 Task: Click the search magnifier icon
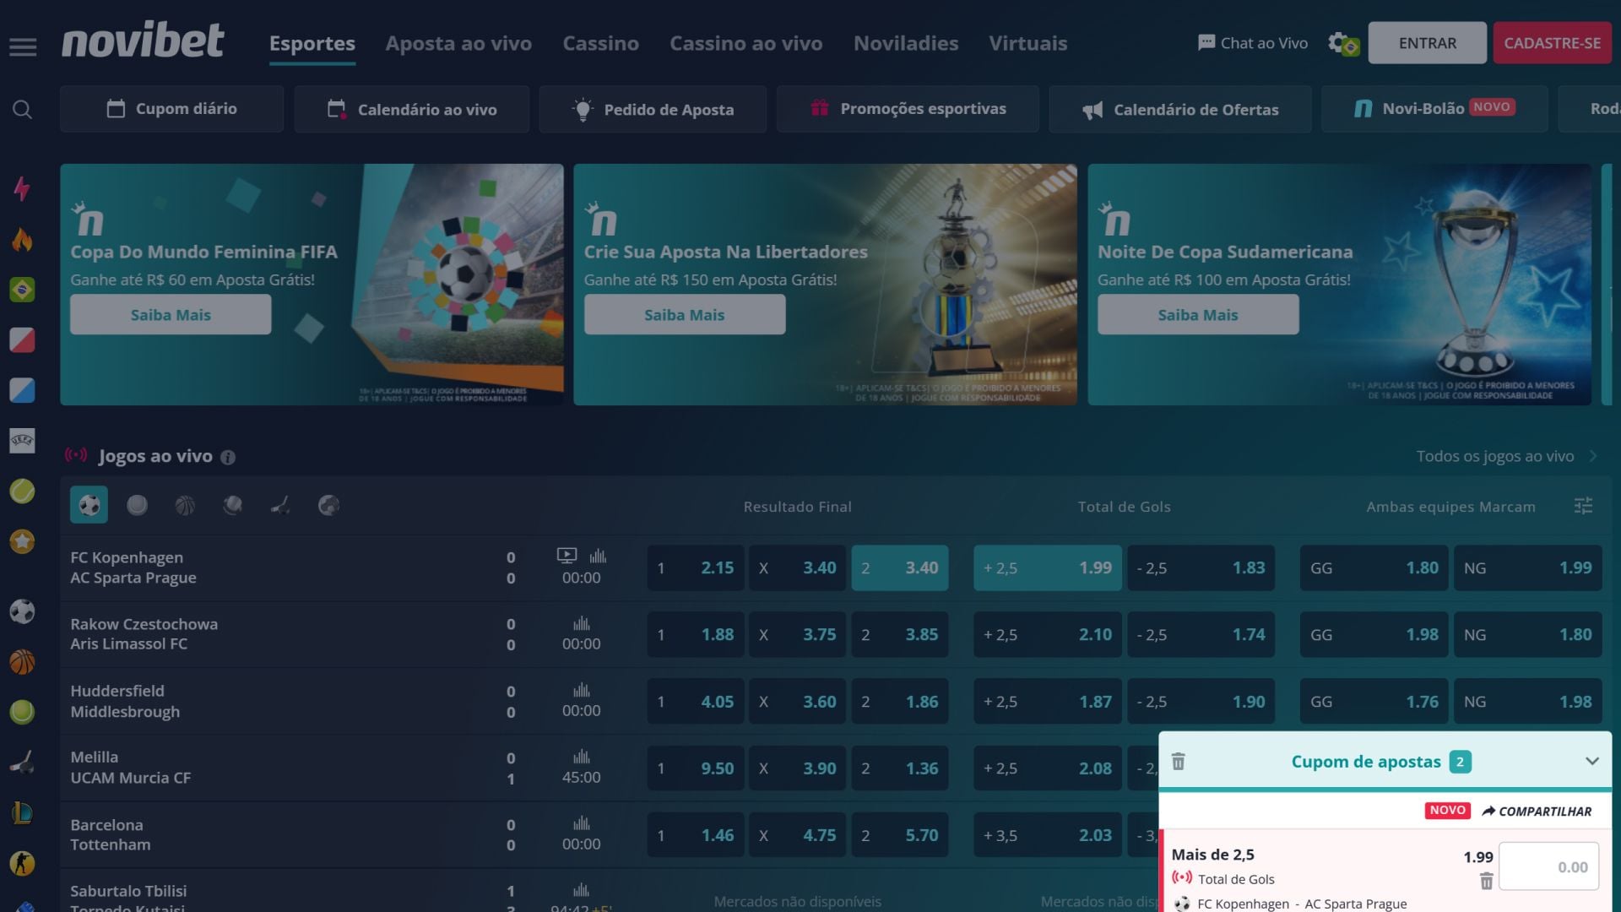click(23, 110)
